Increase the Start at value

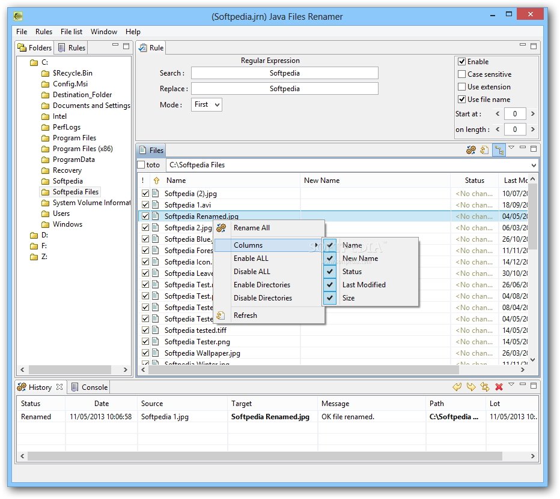point(533,114)
